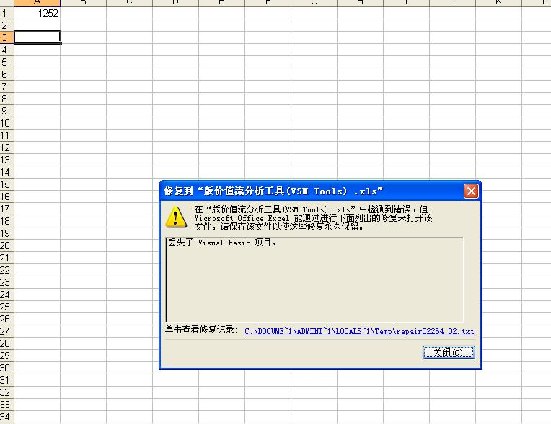Click the 关闭(C) button in the dialog
Viewport: 551px width, 424px height.
(449, 352)
